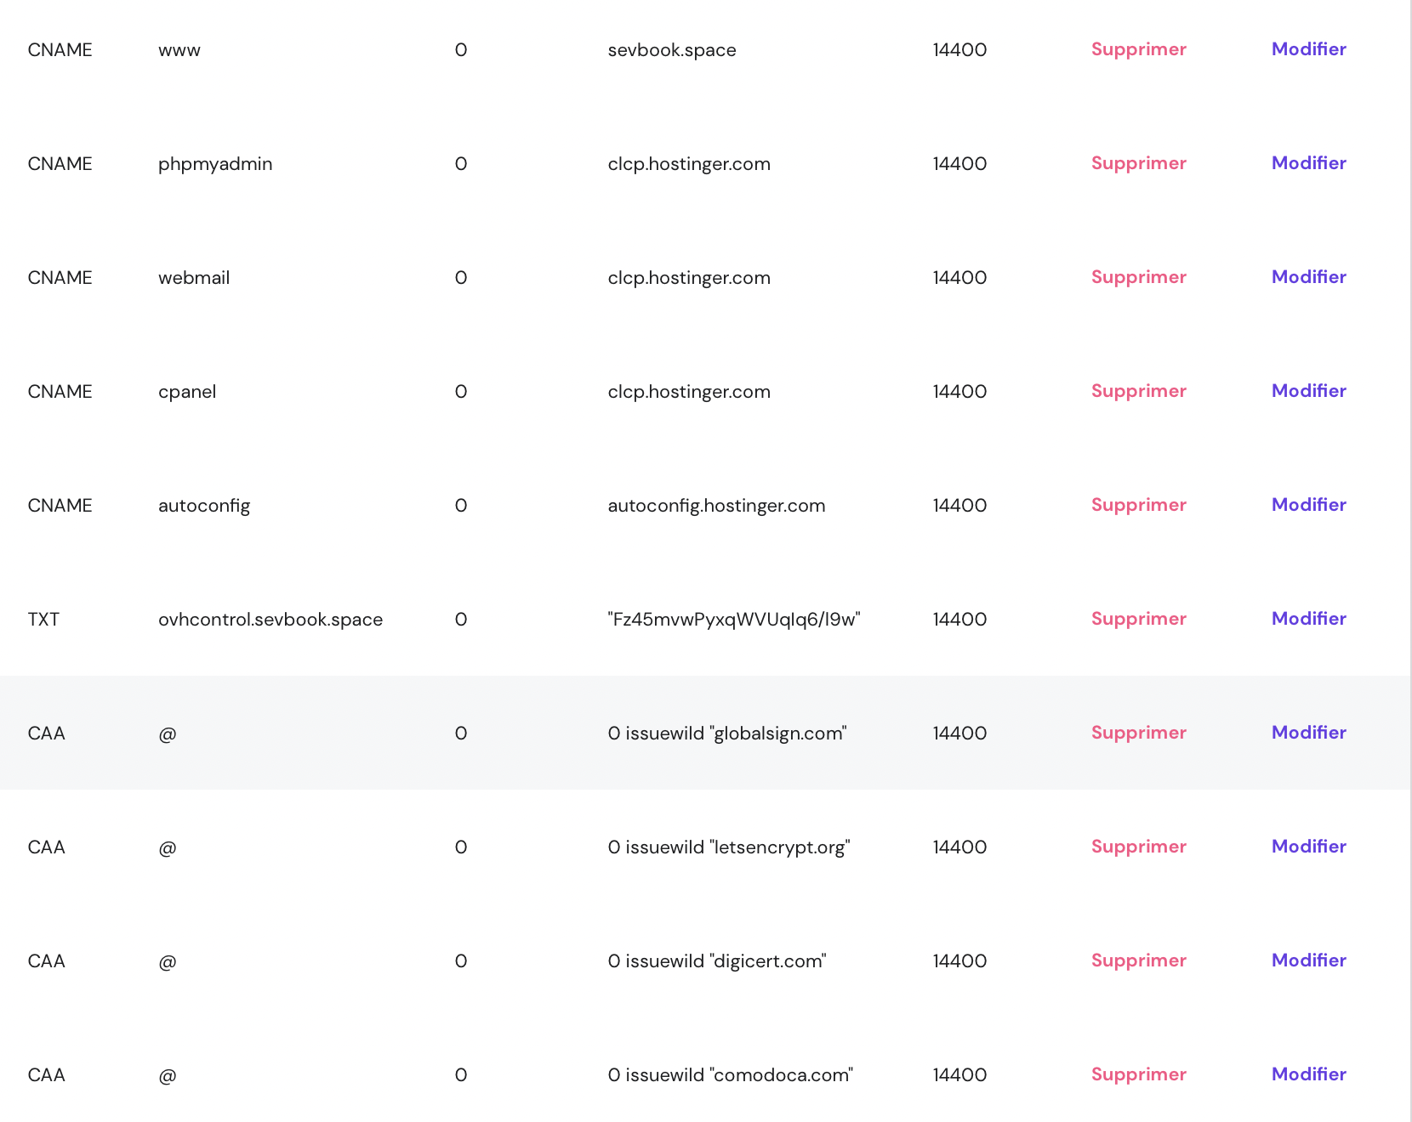This screenshot has height=1122, width=1412.
Task: Modify the cpanel CNAME record
Action: [x=1308, y=391]
